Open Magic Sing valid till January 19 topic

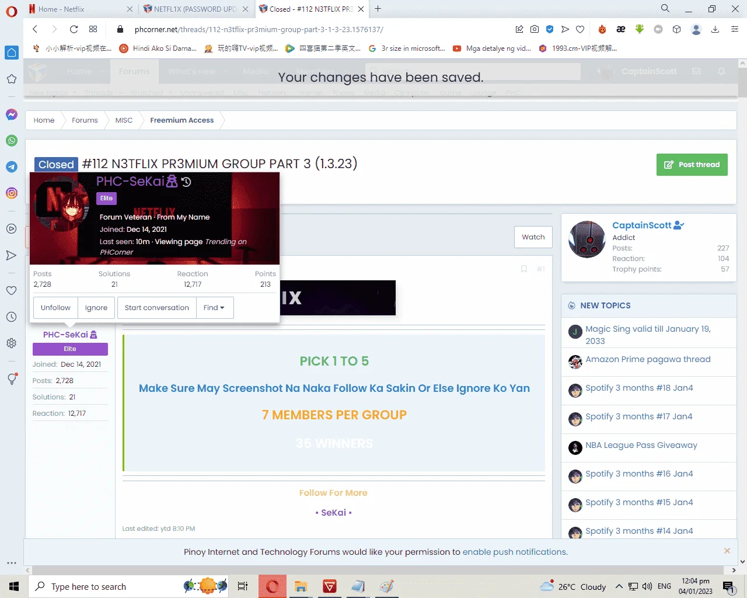(648, 335)
